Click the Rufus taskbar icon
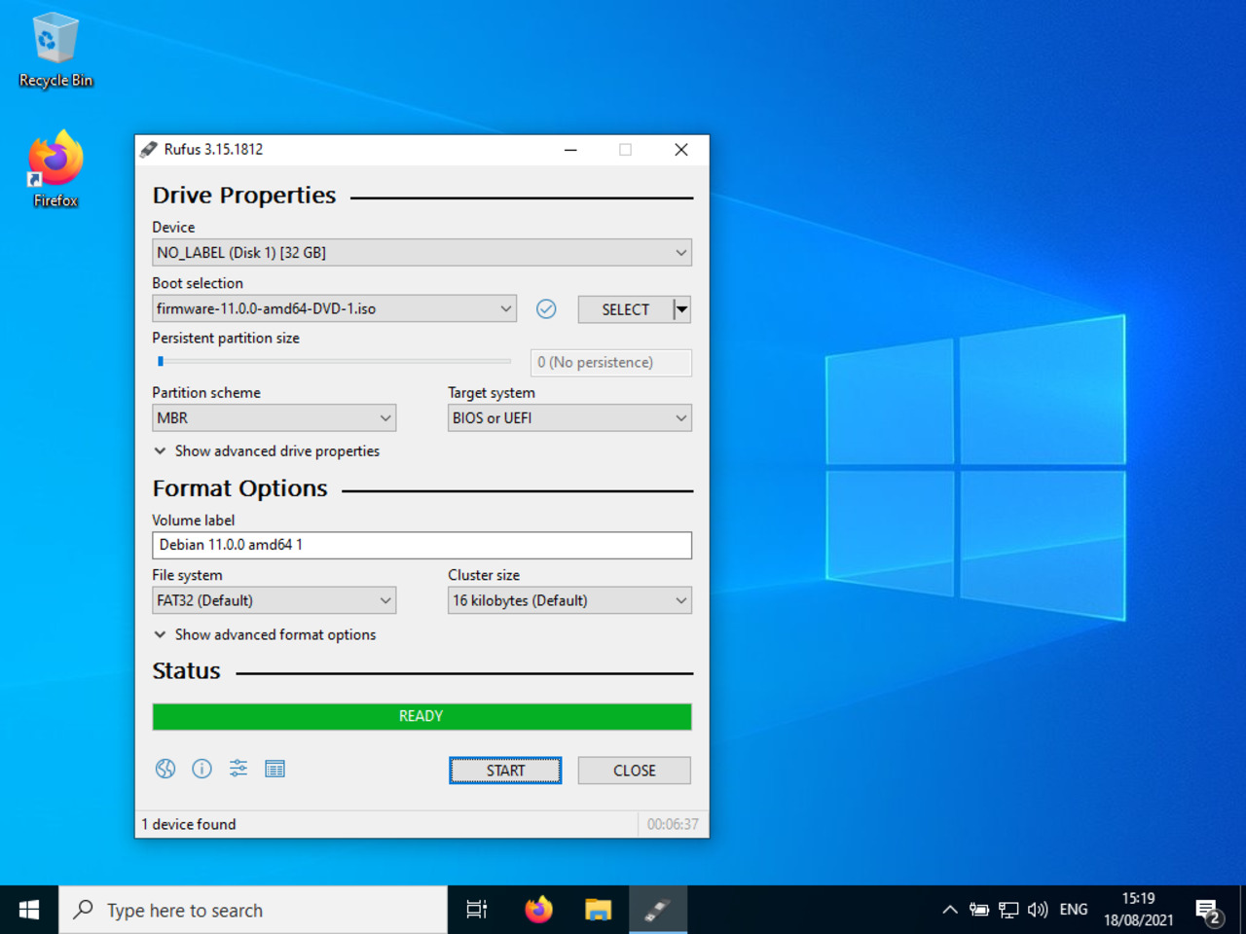 pos(658,910)
